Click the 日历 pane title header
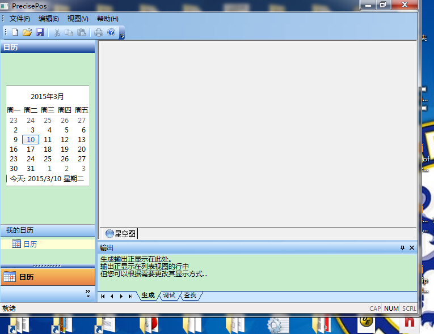This screenshot has width=434, height=334. click(x=48, y=47)
